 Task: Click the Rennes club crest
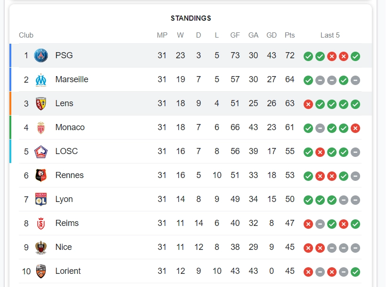pyautogui.click(x=41, y=176)
